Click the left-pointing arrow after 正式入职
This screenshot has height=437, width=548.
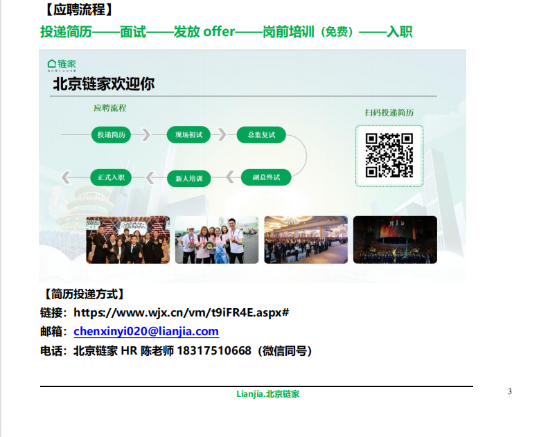point(66,177)
